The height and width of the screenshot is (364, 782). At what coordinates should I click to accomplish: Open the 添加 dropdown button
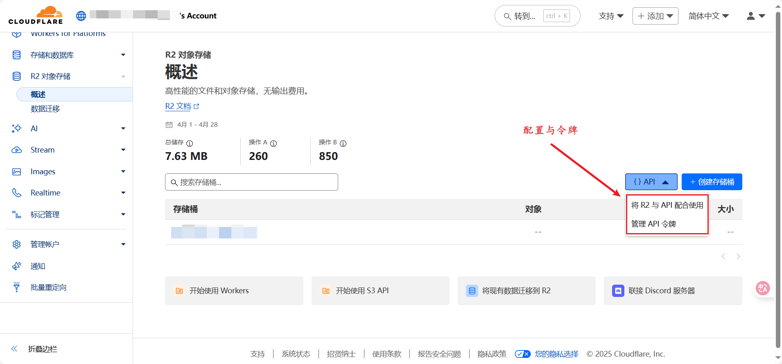(655, 16)
